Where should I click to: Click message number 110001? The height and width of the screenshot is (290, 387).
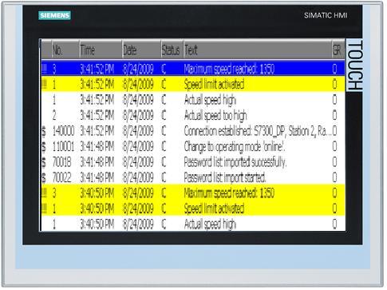coord(63,146)
